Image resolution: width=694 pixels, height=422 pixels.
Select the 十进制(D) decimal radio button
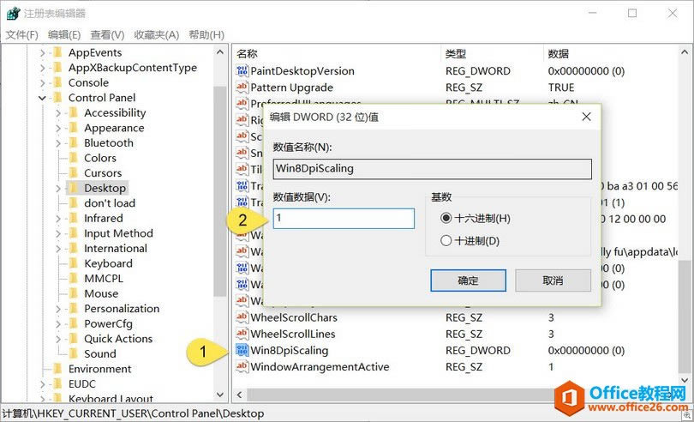click(446, 241)
